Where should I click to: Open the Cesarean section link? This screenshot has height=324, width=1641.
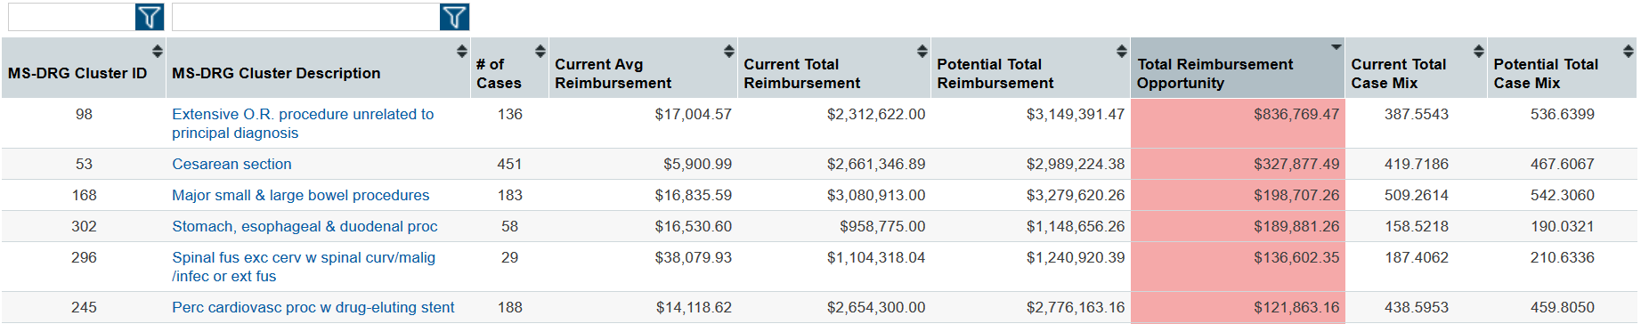(x=232, y=164)
